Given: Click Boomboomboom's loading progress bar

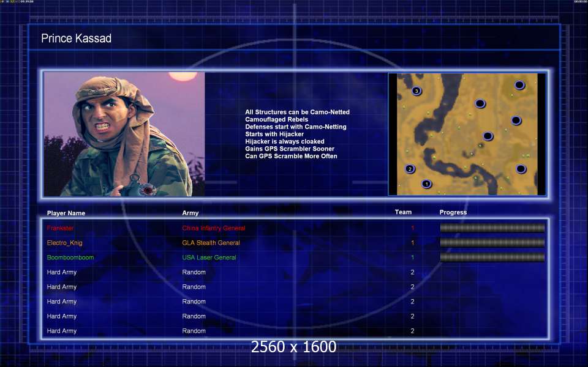Looking at the screenshot, I should [492, 257].
